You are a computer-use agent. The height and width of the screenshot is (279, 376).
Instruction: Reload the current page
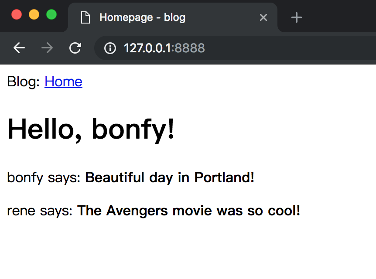pyautogui.click(x=75, y=48)
